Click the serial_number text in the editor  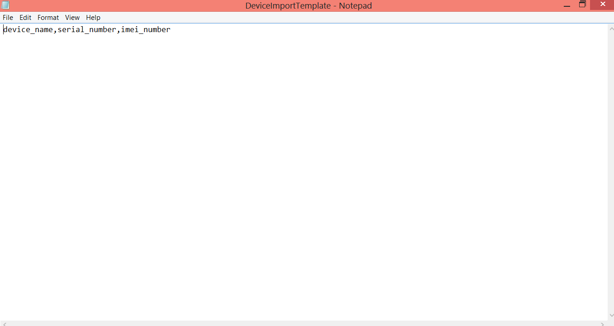click(87, 30)
